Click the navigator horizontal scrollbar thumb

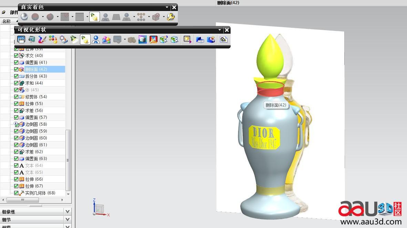coord(23,200)
